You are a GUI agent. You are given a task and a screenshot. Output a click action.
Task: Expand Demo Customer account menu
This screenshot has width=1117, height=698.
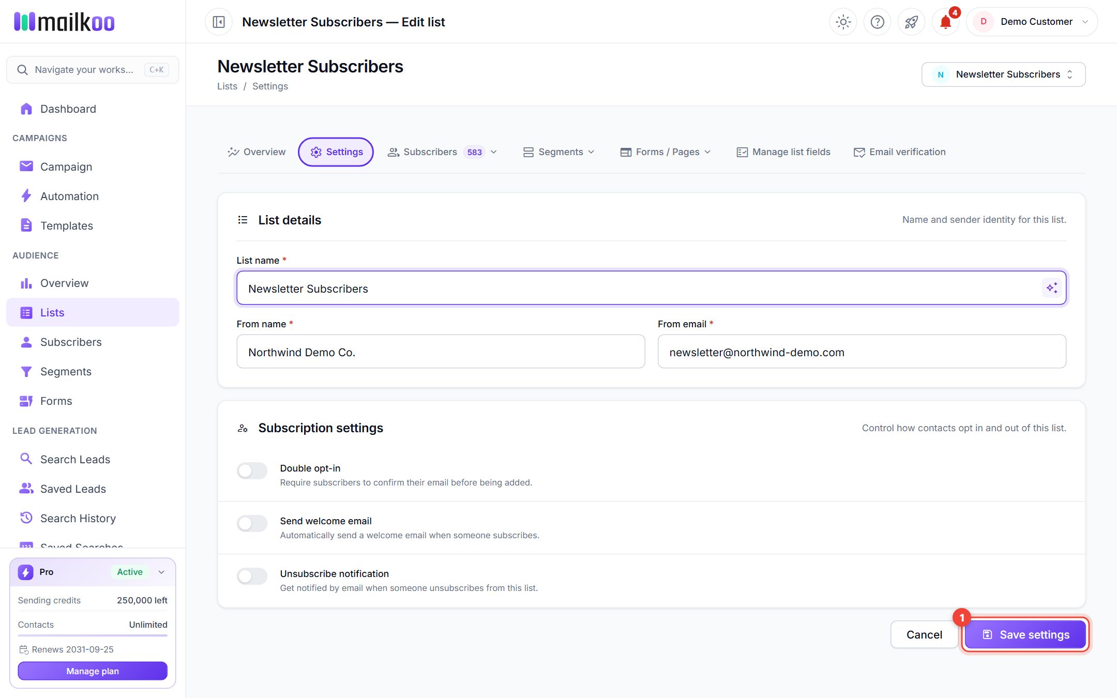1032,22
